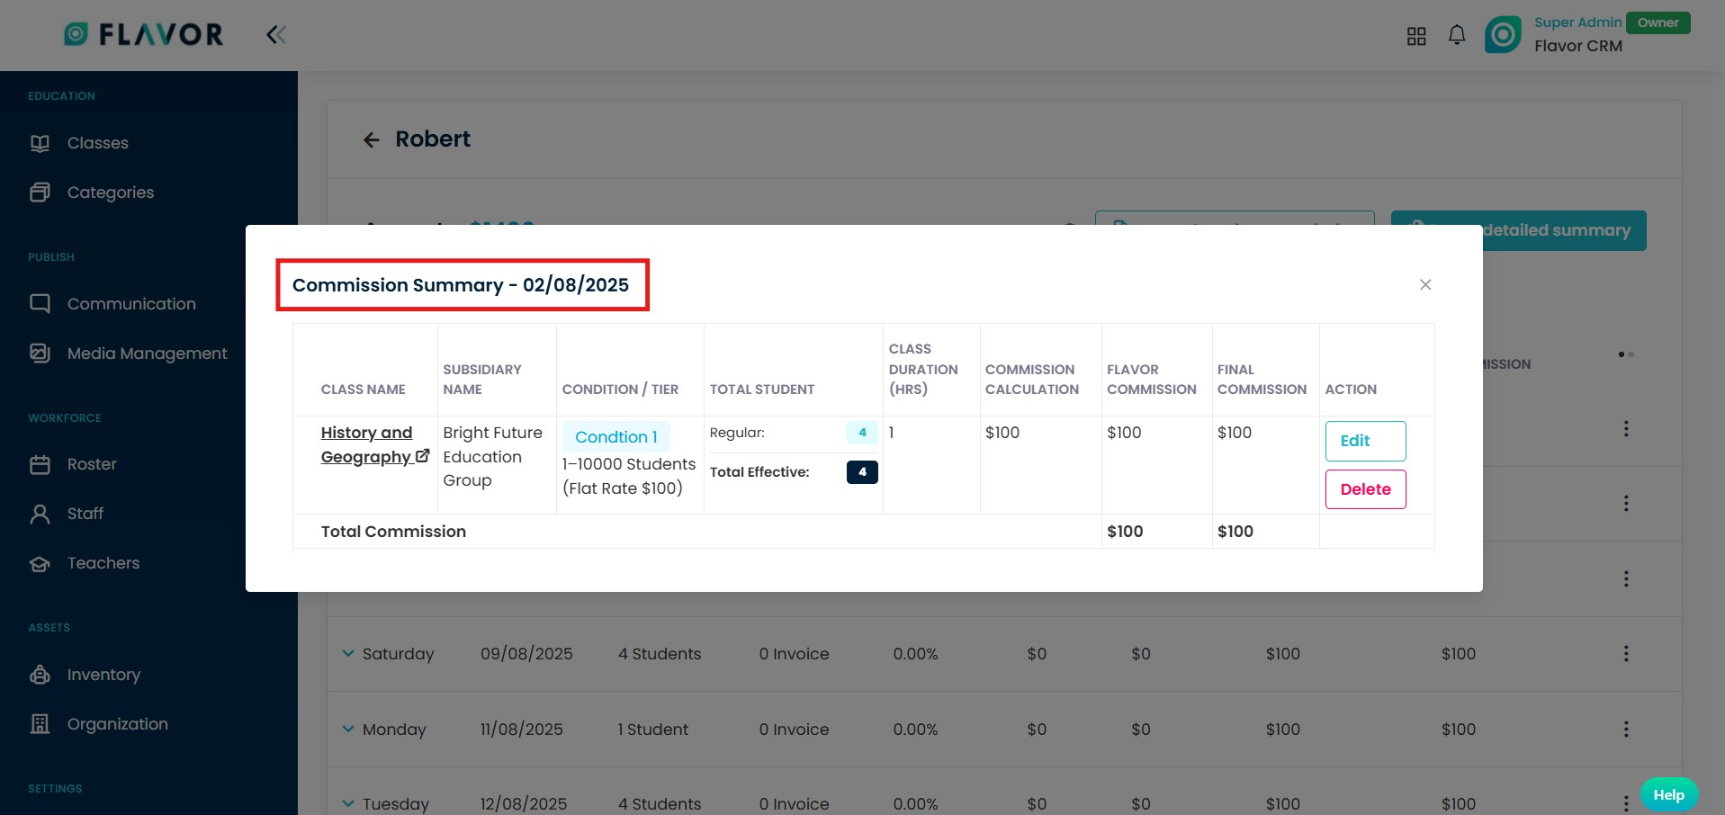
Task: Open kebab menu for Monday row
Action: tap(1625, 730)
